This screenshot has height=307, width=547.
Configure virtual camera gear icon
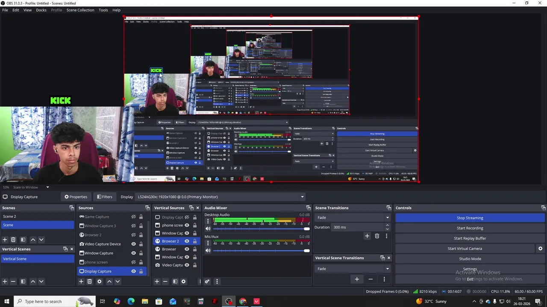click(540, 249)
